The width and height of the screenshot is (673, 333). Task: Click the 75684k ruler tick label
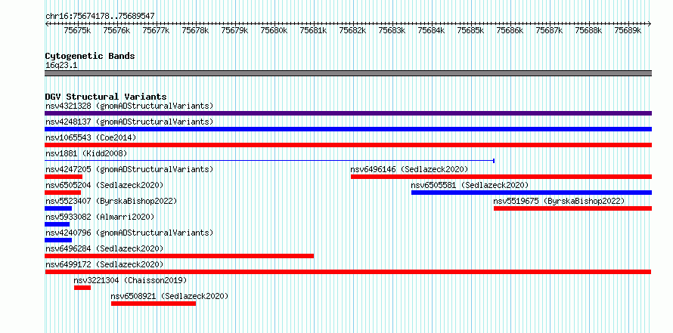point(431,30)
